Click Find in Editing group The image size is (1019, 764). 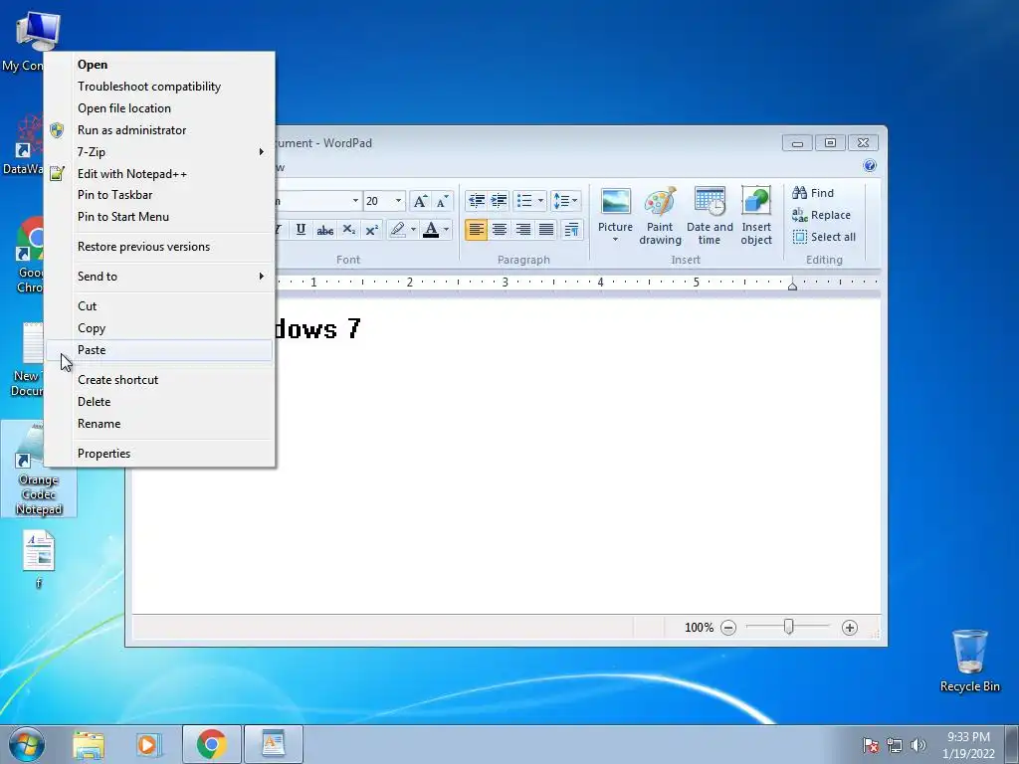point(813,193)
